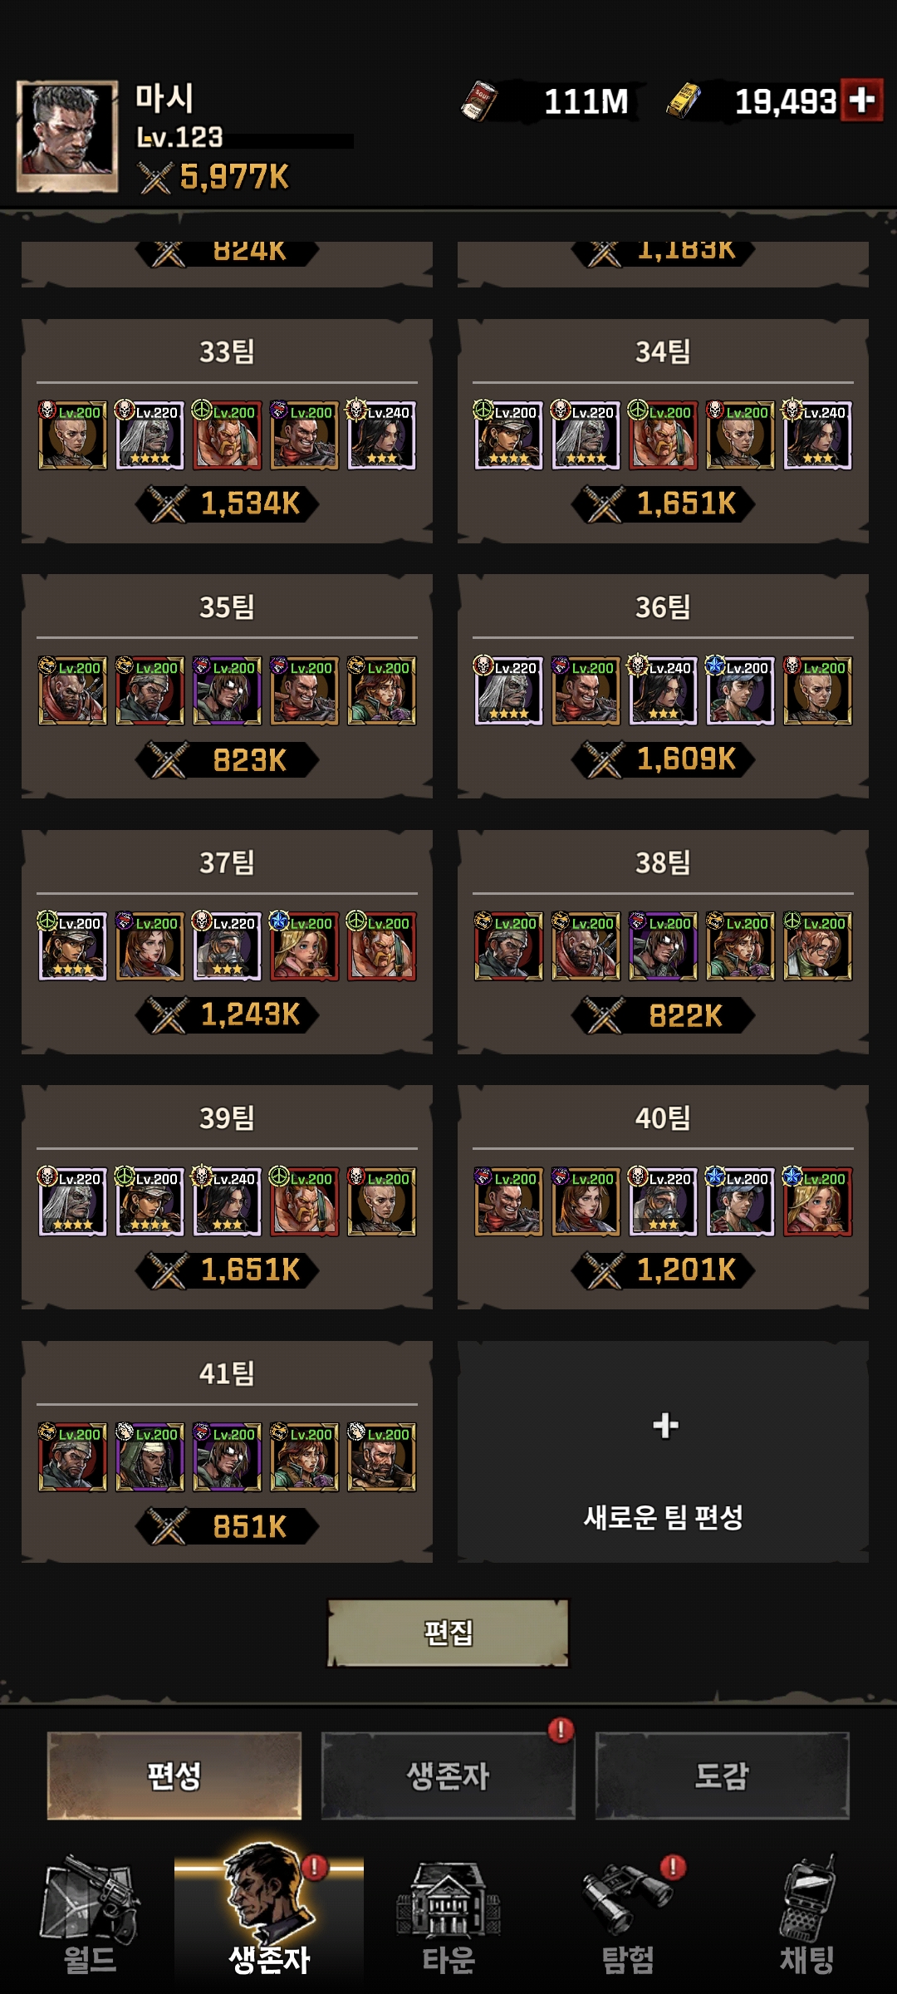Tap the red plus icon next to 19,493

861,101
